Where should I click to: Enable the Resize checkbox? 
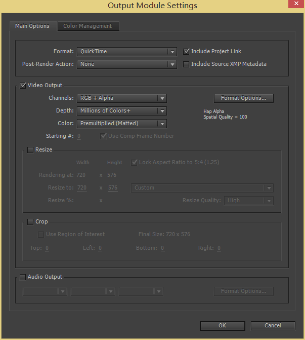[x=30, y=150]
